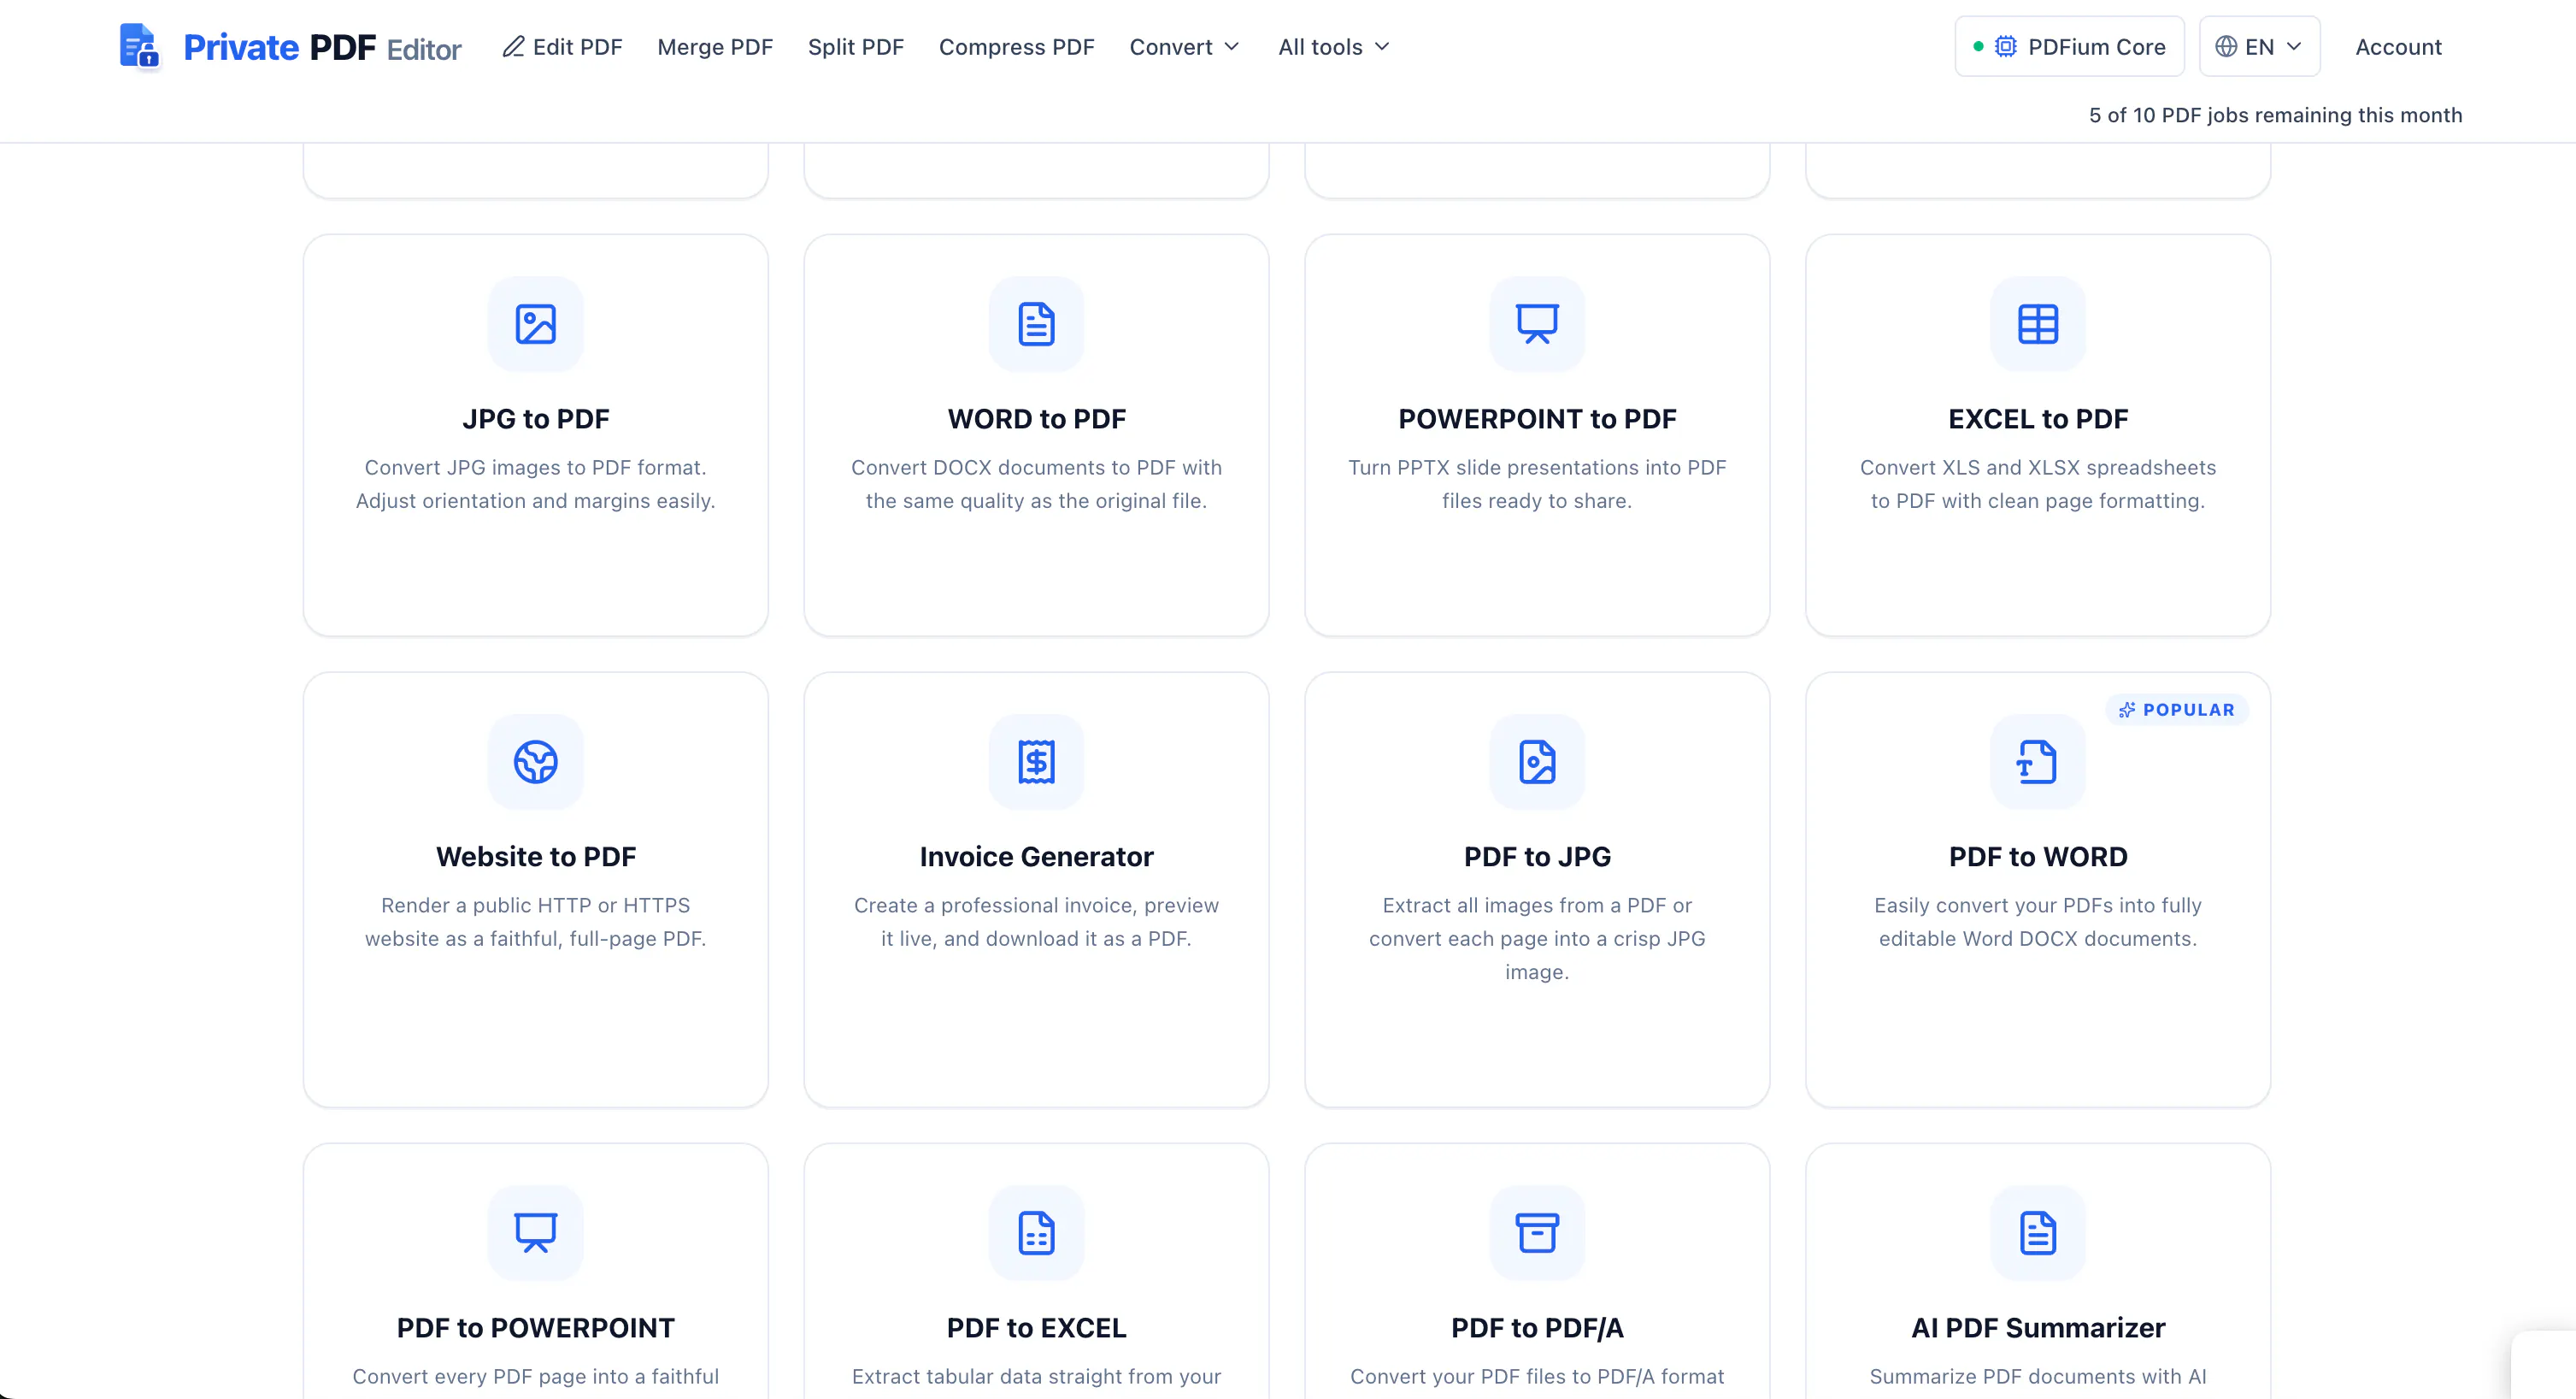Click the Website to PDF heading
This screenshot has height=1399, width=2576.
coord(535,857)
